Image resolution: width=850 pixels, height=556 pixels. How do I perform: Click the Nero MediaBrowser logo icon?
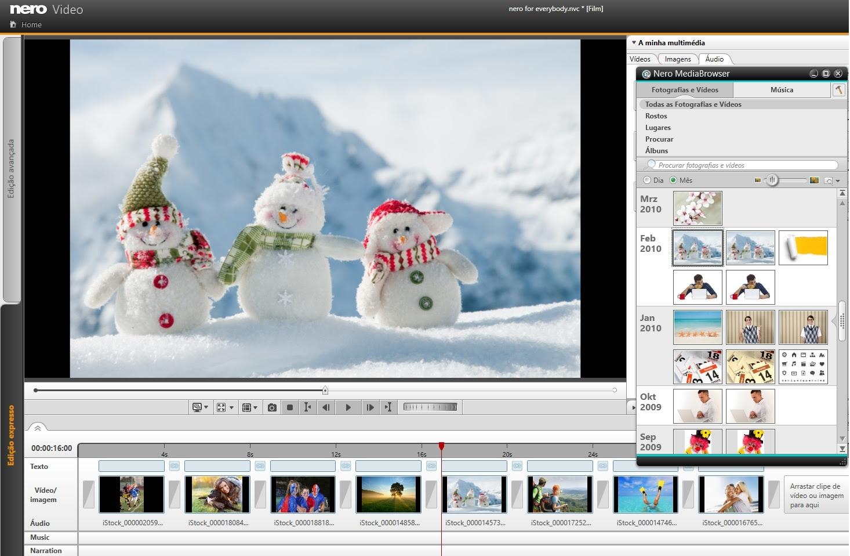click(x=646, y=74)
